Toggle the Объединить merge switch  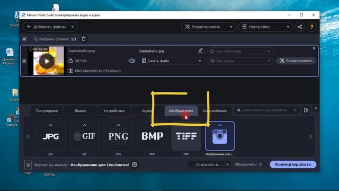(261, 164)
